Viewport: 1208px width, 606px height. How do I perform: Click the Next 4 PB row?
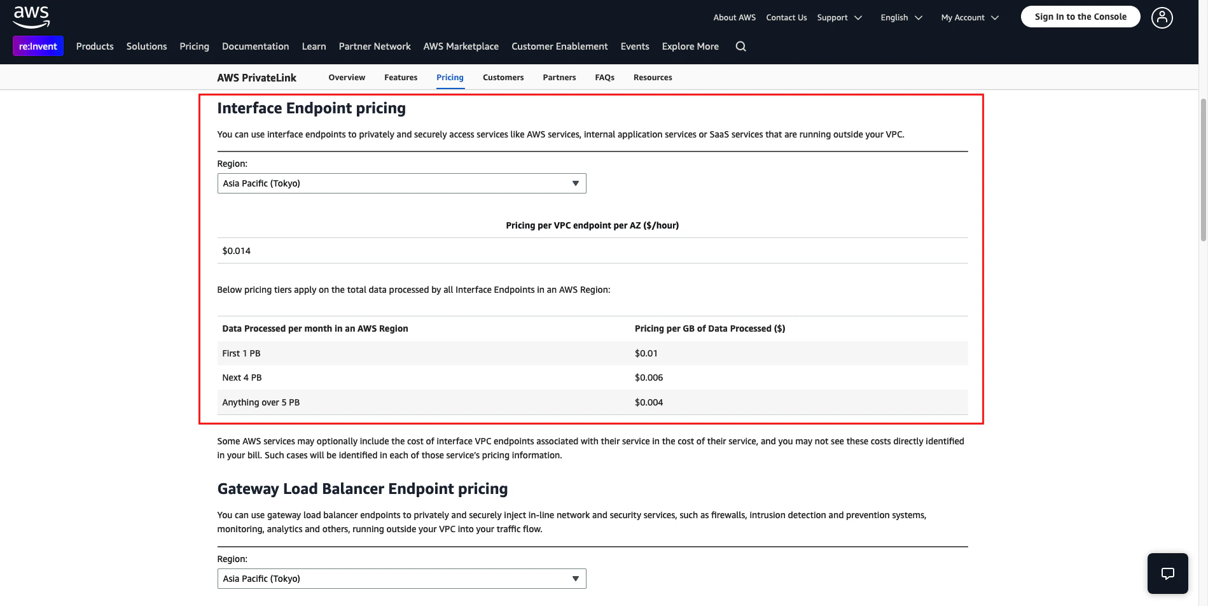[592, 377]
